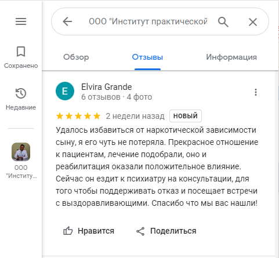Viewport: 279px width, 258px height.
Task: Like the review with Нравится
Action: (89, 231)
